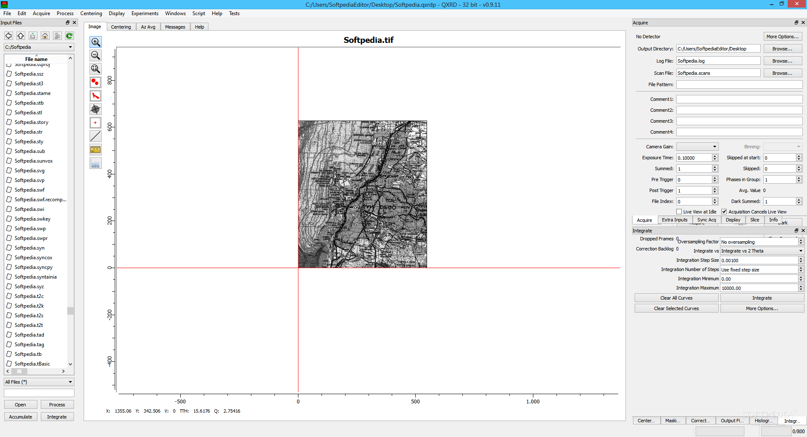Switch to the Histogr... bottom tab

click(763, 421)
